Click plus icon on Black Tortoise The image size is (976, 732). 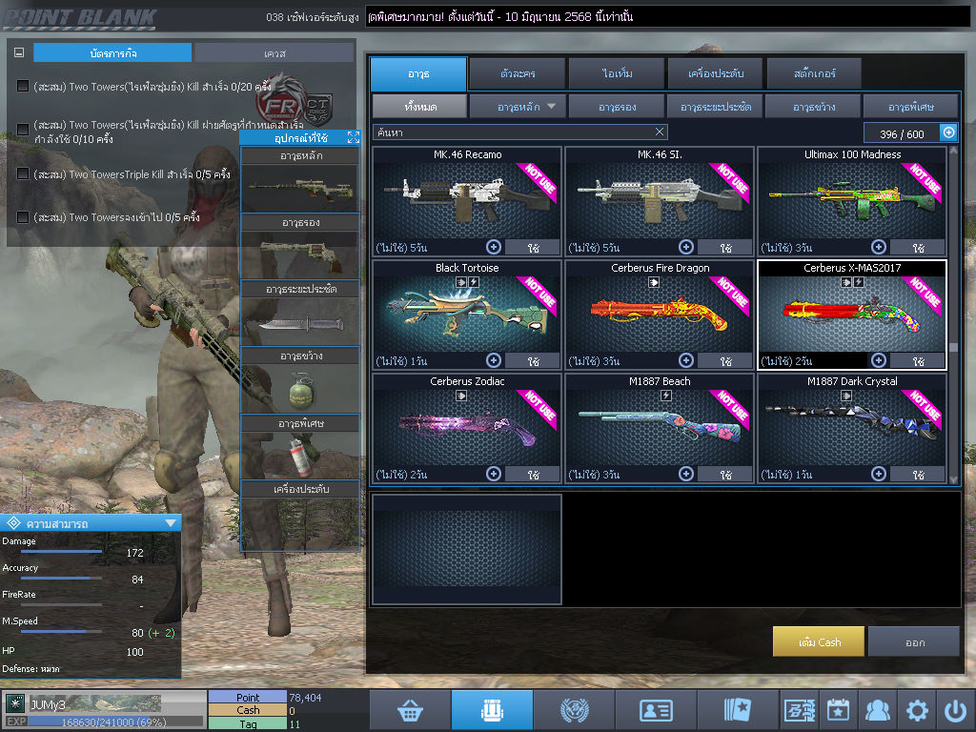pyautogui.click(x=494, y=360)
